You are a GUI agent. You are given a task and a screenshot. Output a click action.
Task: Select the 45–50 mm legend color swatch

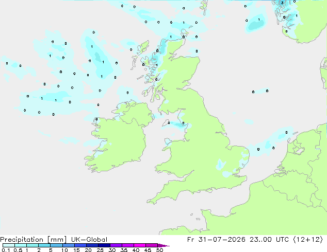coord(152,245)
